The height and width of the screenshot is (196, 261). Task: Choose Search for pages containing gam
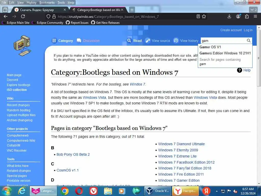pos(225,62)
